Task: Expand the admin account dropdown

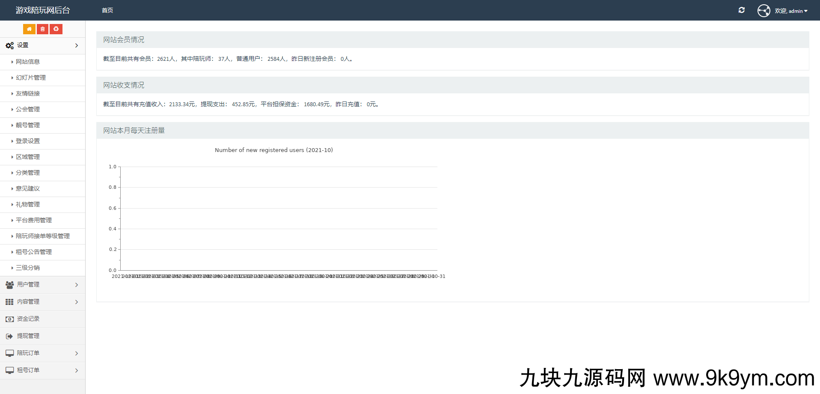Action: (x=790, y=11)
